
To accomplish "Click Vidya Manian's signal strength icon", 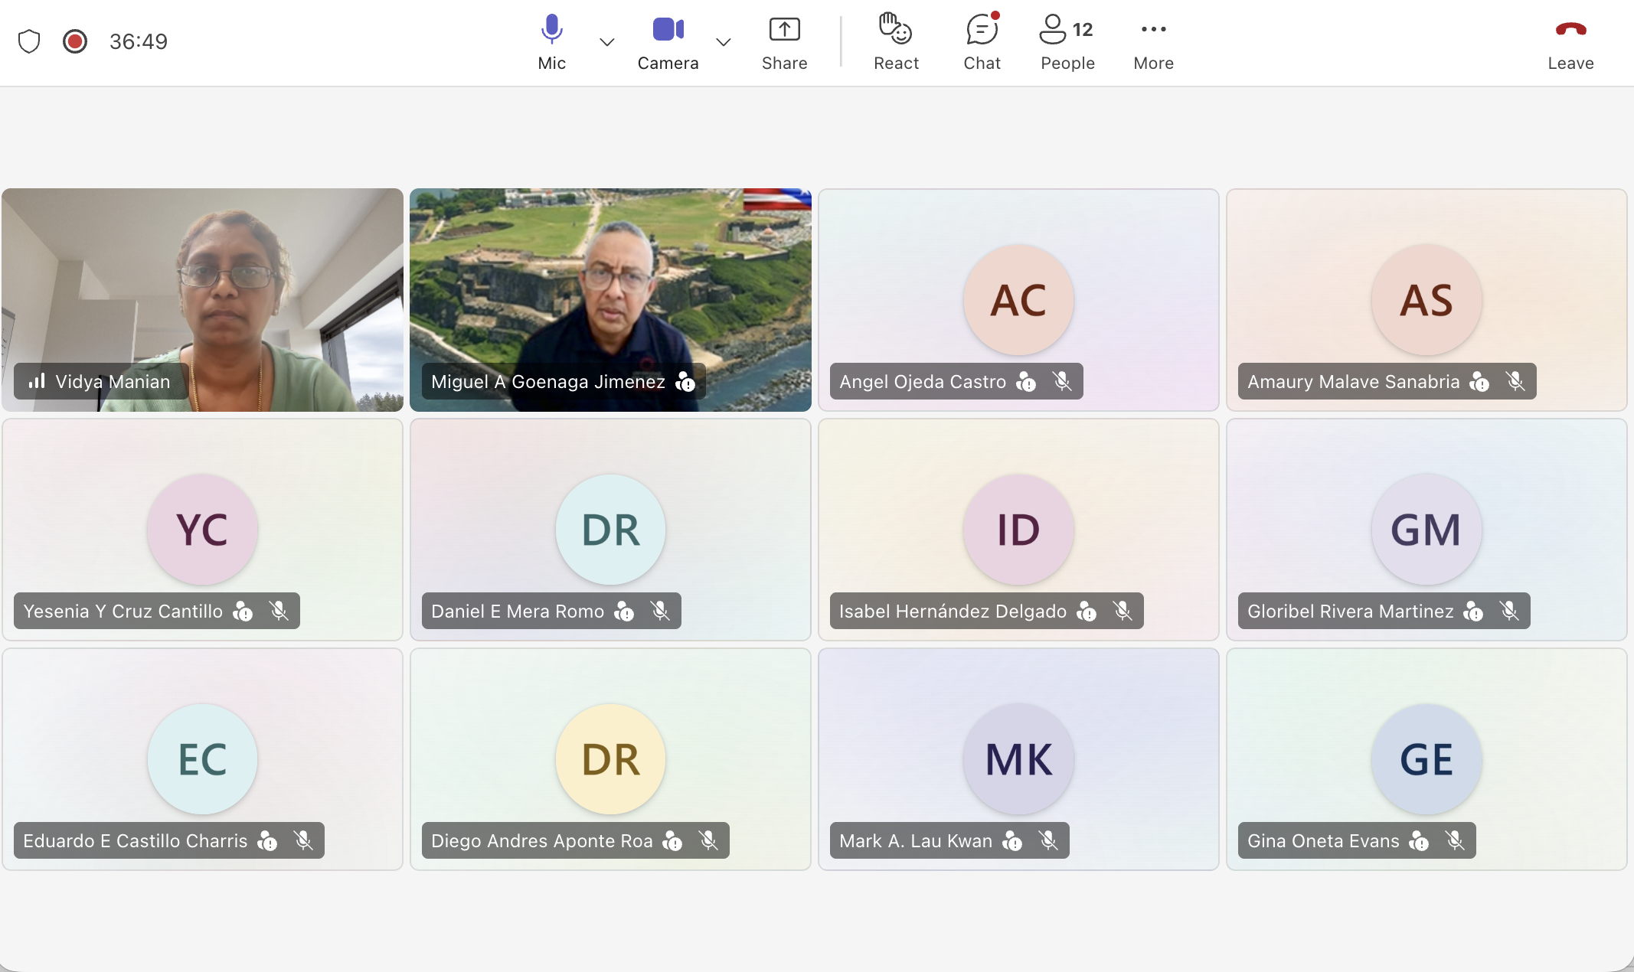I will click(x=37, y=381).
